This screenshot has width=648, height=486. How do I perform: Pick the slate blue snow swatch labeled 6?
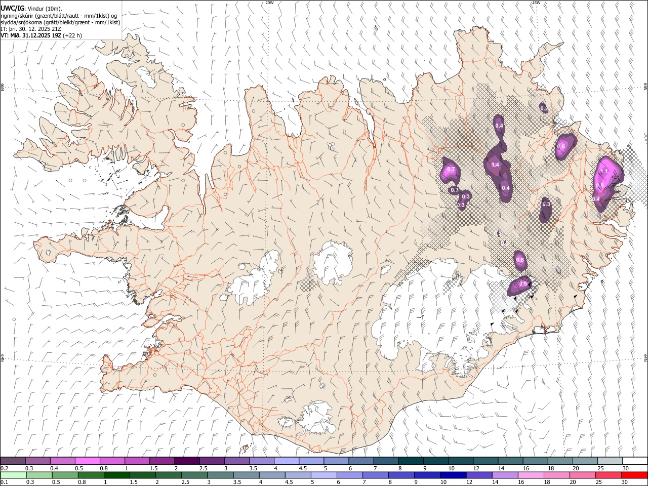point(361,461)
